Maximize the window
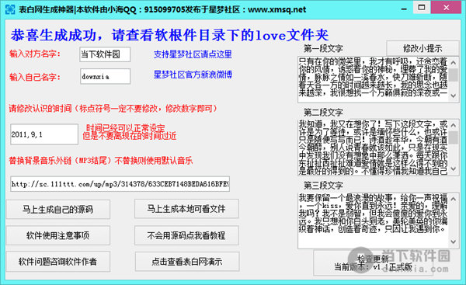This screenshot has height=285, width=466. coord(422,8)
